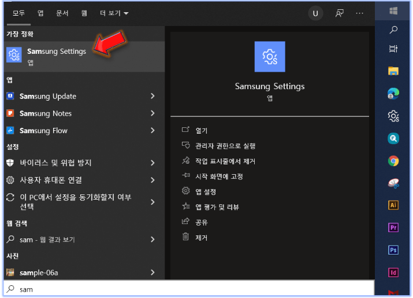Click the 바이러스 및 위협 방지 setting

55,163
